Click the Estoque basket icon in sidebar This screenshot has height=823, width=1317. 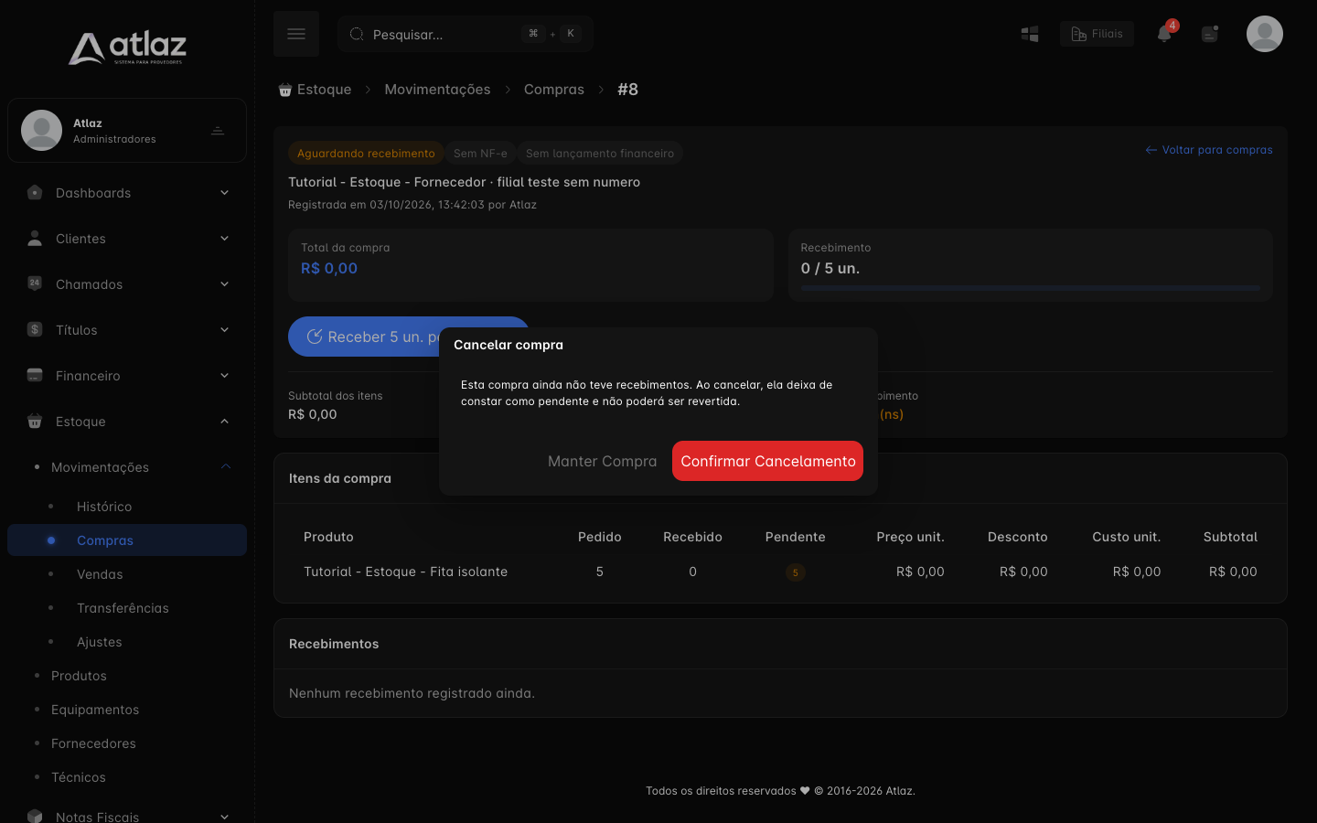coord(35,421)
